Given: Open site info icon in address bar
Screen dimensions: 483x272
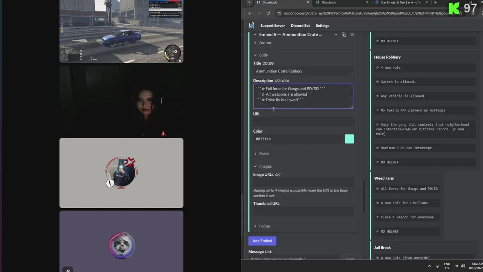Looking at the screenshot, I should click(x=279, y=13).
